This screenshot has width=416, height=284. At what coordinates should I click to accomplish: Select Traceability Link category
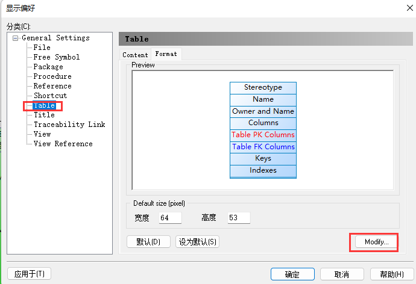(69, 125)
